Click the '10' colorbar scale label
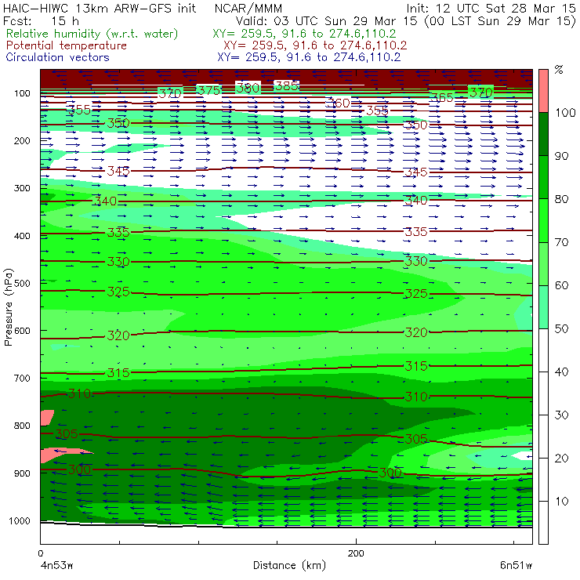Viewport: 580px width, 580px height. [x=561, y=501]
